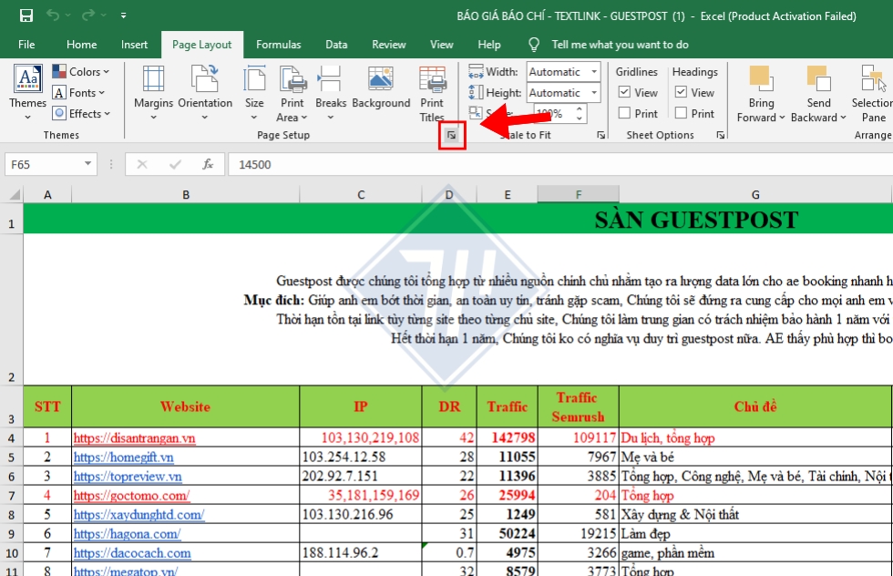The image size is (893, 576).
Task: Bring selected object Forward
Action: pos(761,91)
